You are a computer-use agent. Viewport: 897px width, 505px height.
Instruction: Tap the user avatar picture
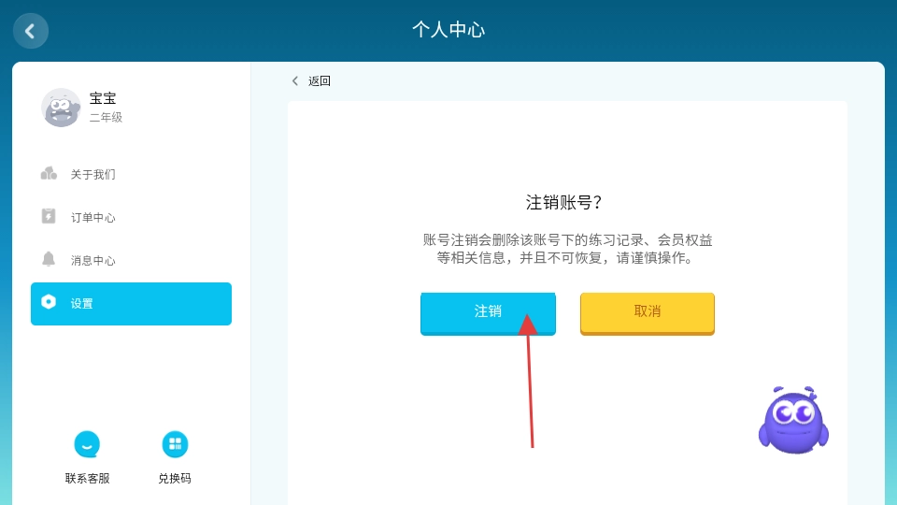point(61,108)
